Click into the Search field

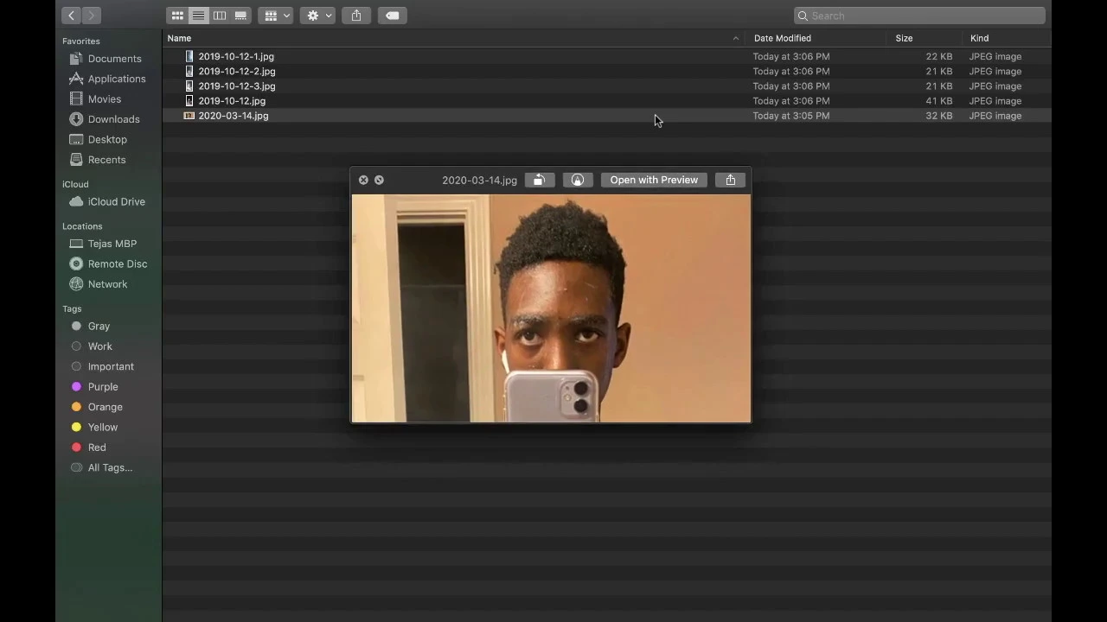coord(919,16)
